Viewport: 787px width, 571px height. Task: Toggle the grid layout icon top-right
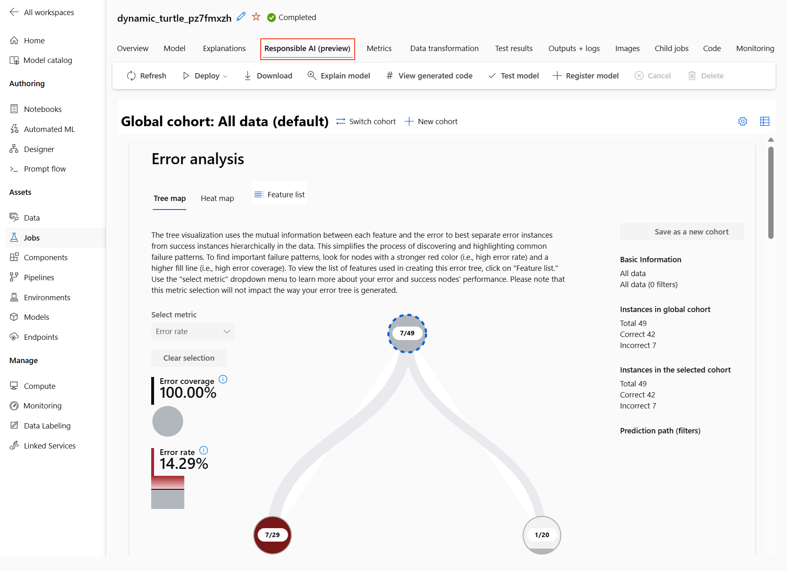(x=765, y=121)
